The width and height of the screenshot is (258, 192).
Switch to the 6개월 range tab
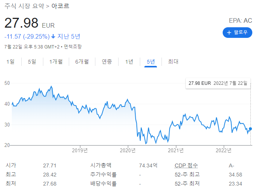[82, 62]
